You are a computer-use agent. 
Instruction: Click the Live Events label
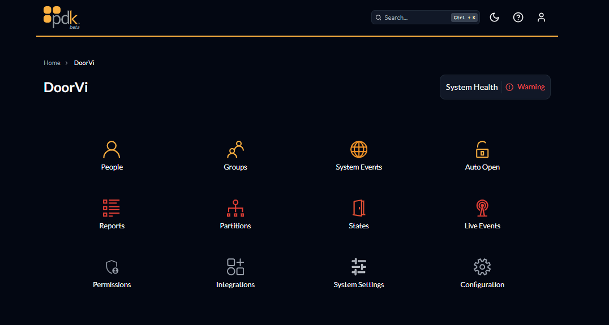pos(482,226)
